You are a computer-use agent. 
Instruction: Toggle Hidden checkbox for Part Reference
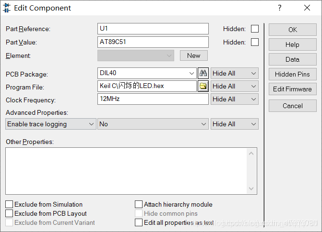click(x=255, y=29)
